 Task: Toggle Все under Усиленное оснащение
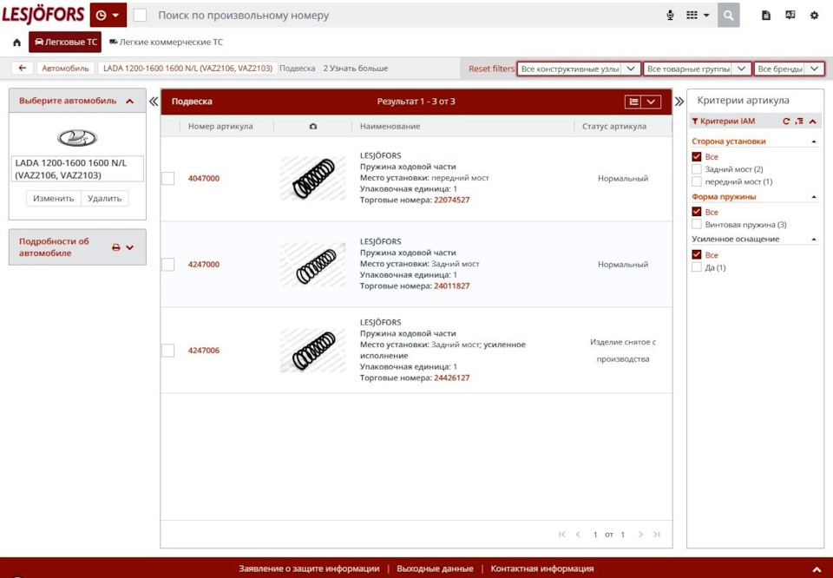[x=697, y=255]
